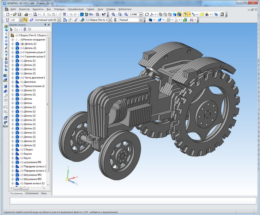Click the command line input field

[x=133, y=201]
